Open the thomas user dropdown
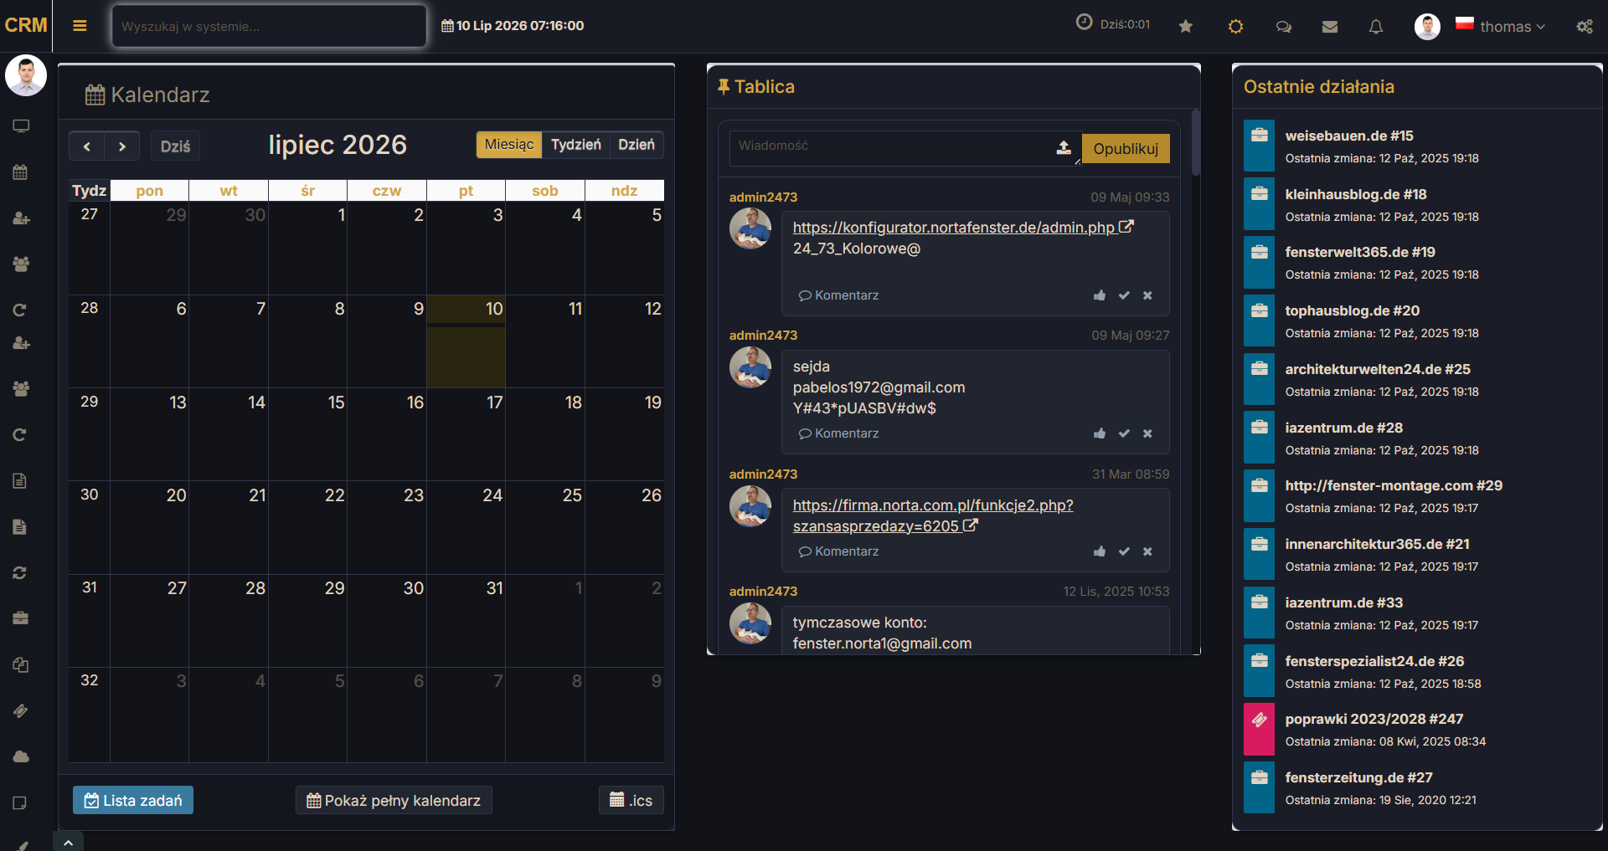The width and height of the screenshot is (1608, 851). click(1512, 27)
